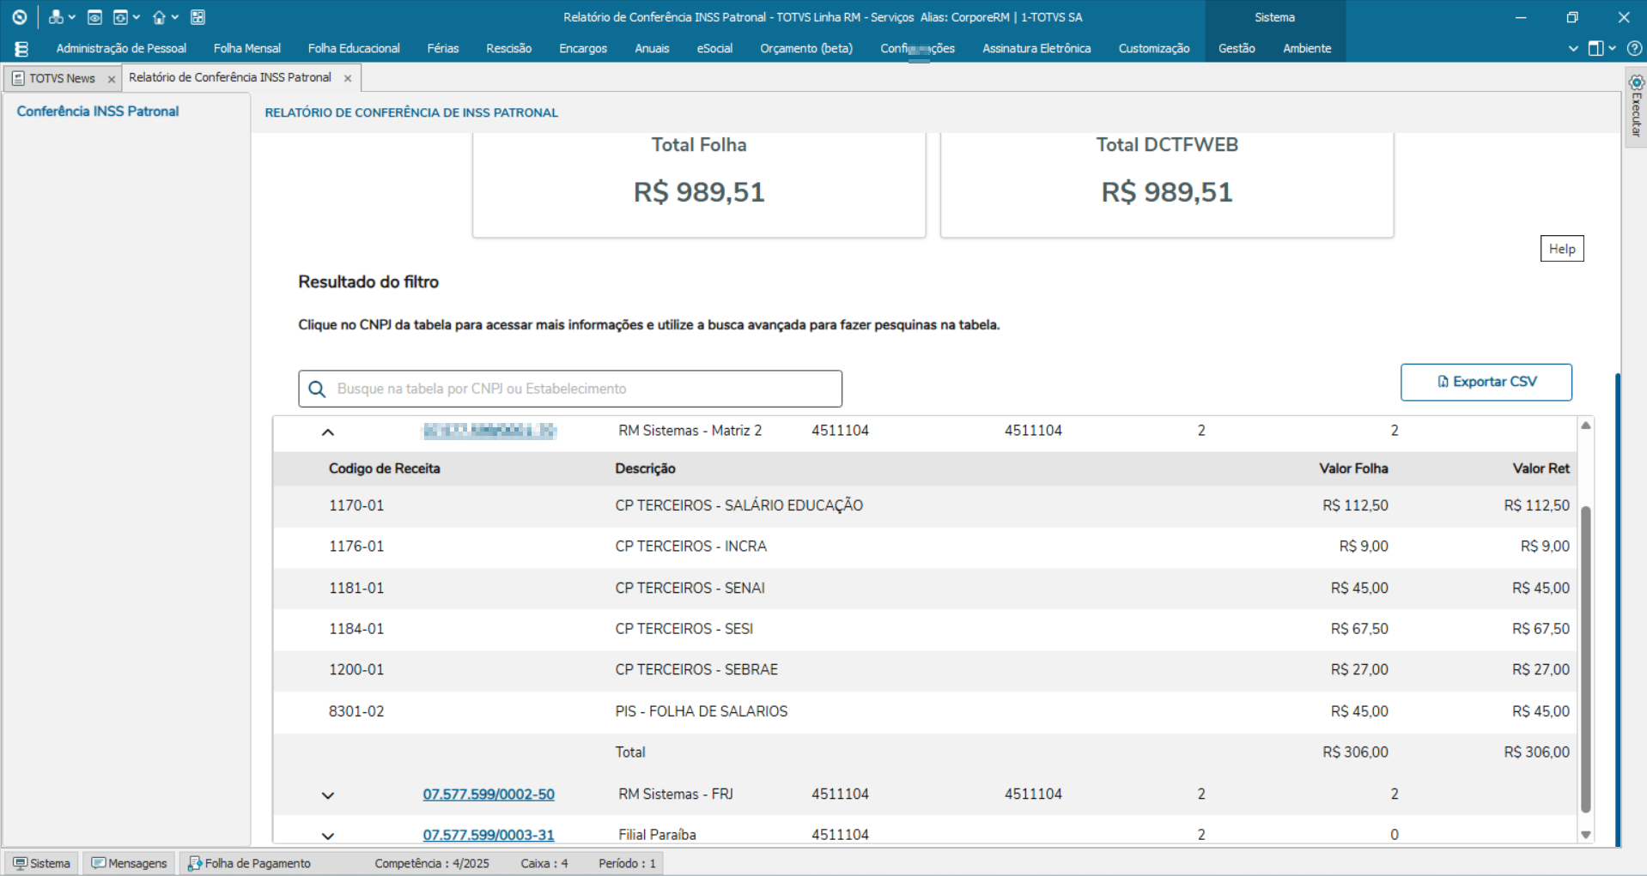Click the TOTVS round logo icon
This screenshot has height=876, width=1647.
[19, 17]
